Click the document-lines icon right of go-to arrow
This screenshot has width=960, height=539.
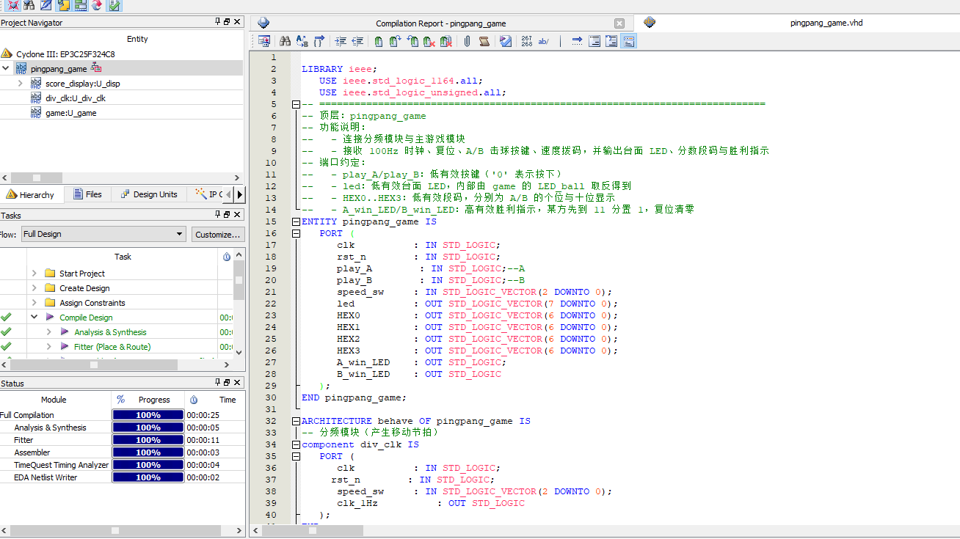594,41
